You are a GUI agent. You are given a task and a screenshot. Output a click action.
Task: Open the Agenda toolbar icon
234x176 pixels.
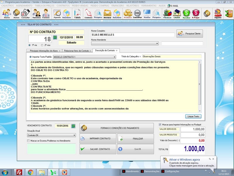57,13
